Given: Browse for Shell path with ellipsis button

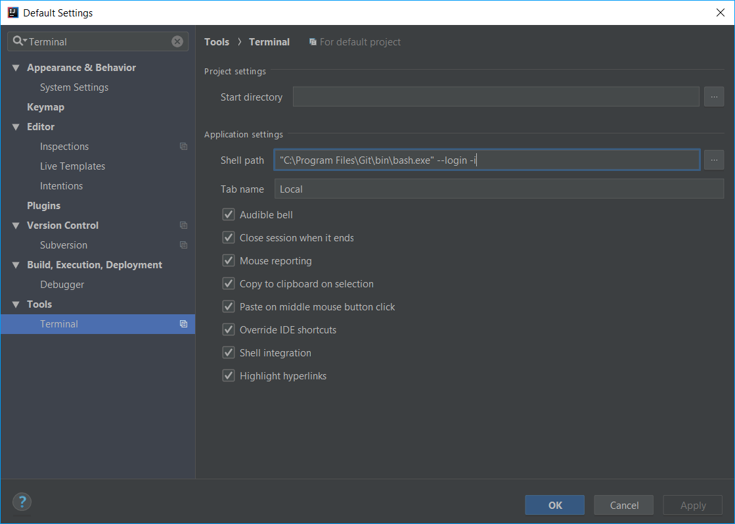Looking at the screenshot, I should click(x=713, y=160).
